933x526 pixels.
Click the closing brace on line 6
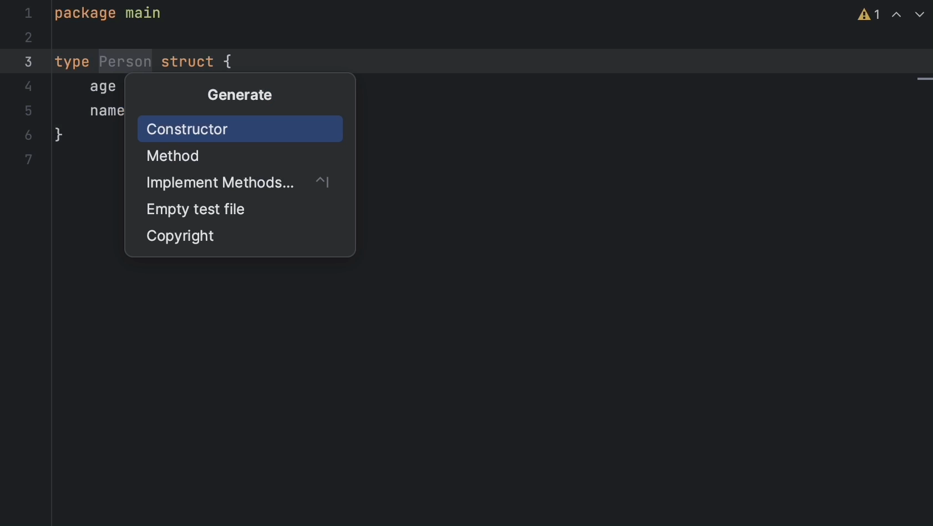click(59, 135)
